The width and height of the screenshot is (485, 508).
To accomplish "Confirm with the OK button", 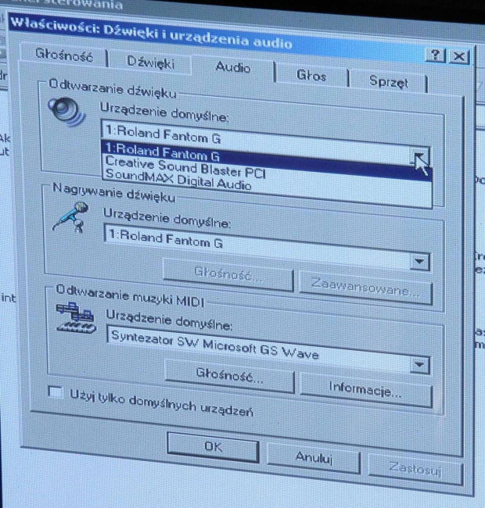I will [x=213, y=447].
